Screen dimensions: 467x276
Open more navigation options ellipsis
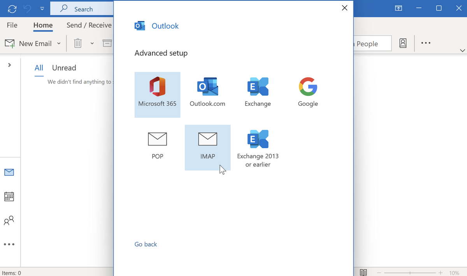[9, 245]
